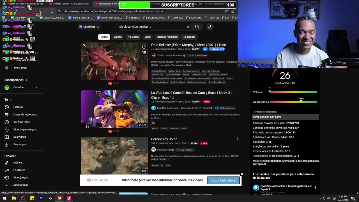Open REDES SOCIALES bookmarks folder
Viewport: 359px width, 202px height.
pyautogui.click(x=154, y=18)
